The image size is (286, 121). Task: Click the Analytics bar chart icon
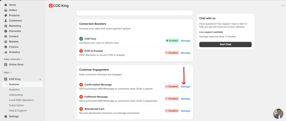[x=6, y=52]
